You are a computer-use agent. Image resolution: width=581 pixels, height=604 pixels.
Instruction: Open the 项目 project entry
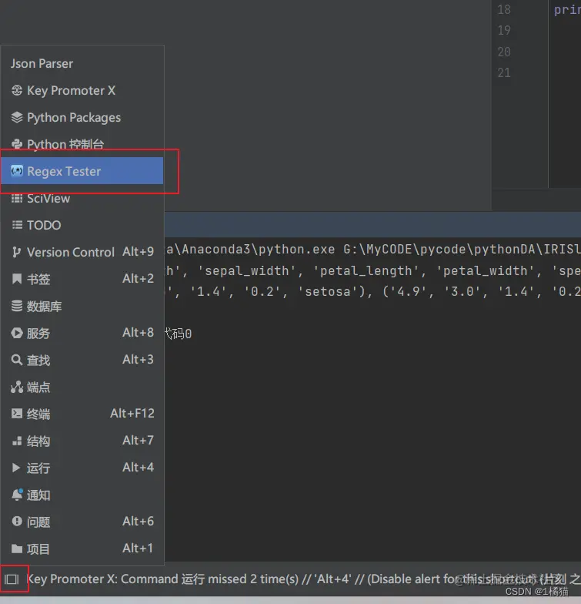point(82,549)
